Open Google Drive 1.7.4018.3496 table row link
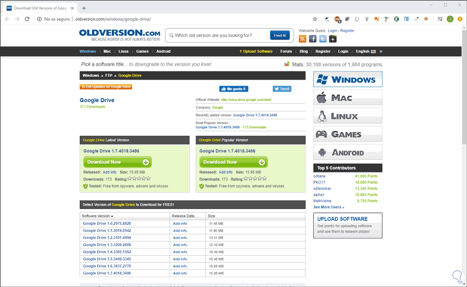 coord(107,273)
